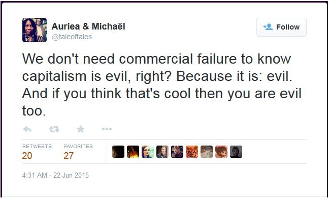Screen dimensions: 328x199
Task: Open the Auriea & Michaël display name link
Action: 88,26
